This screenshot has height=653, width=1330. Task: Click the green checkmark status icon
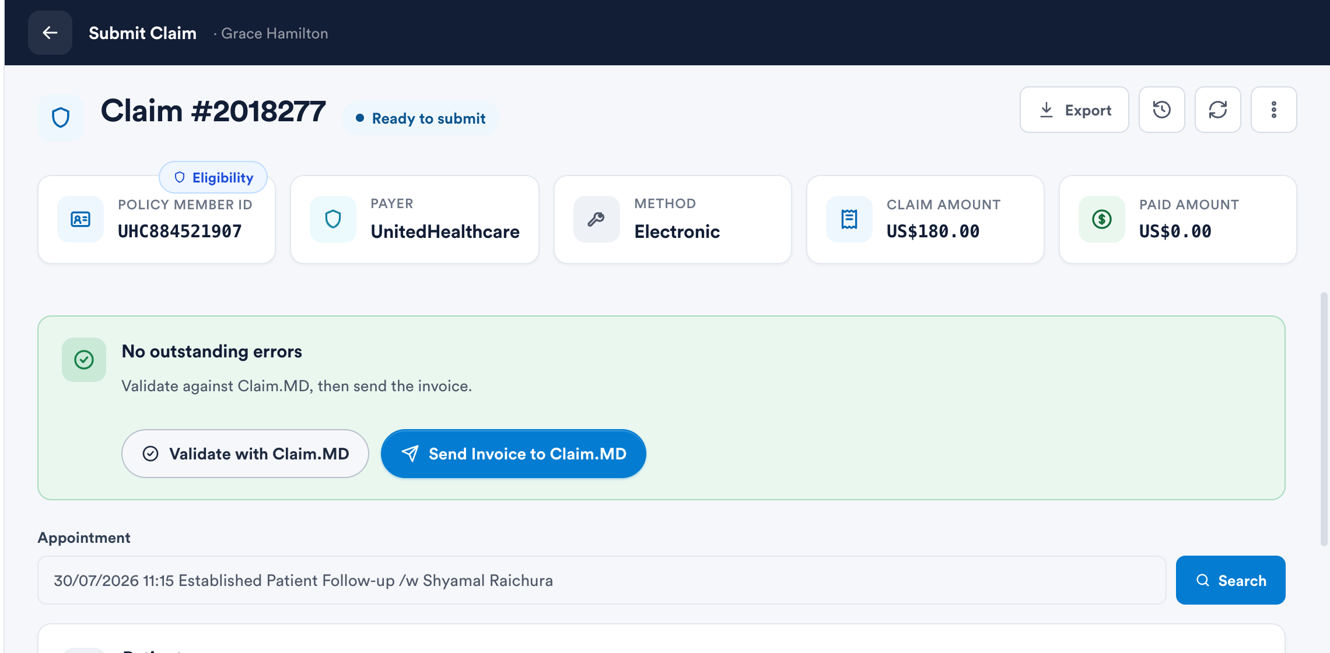click(x=84, y=360)
